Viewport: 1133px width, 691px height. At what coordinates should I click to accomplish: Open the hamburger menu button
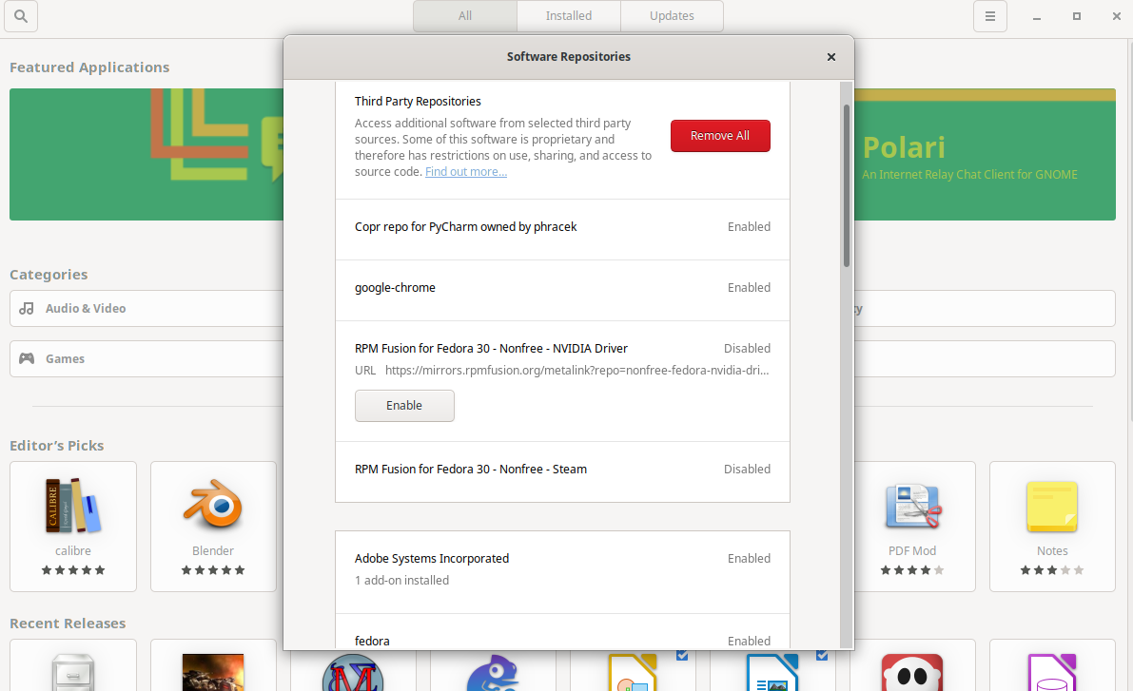(x=990, y=16)
